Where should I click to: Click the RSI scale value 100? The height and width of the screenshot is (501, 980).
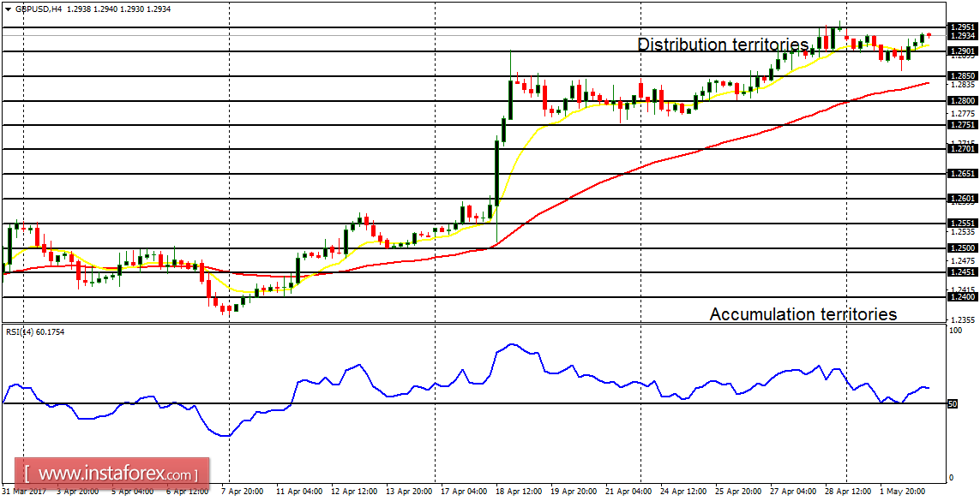pos(954,330)
